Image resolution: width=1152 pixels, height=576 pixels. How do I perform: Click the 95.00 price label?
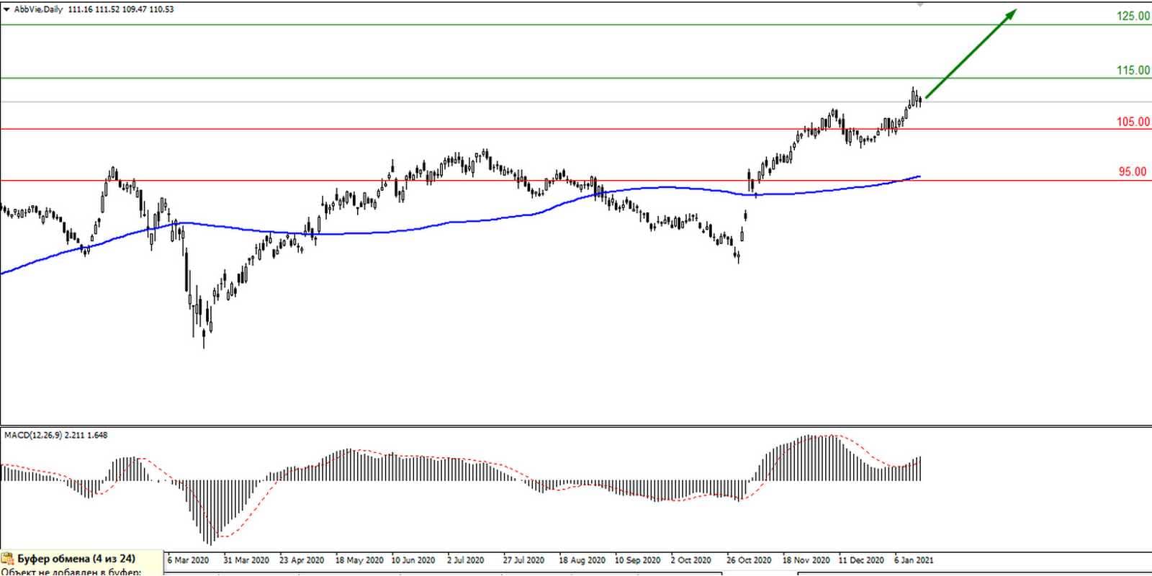1132,171
